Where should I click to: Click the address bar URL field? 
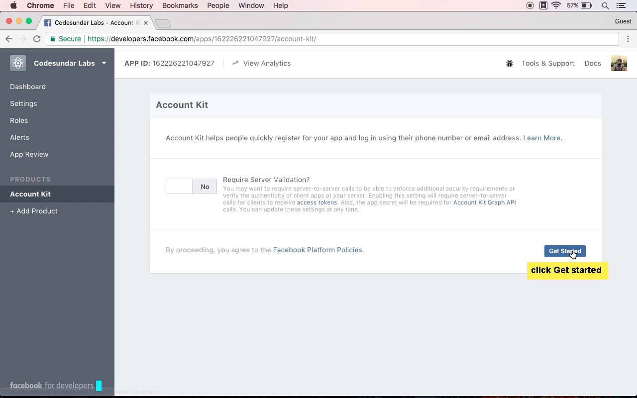click(x=332, y=39)
